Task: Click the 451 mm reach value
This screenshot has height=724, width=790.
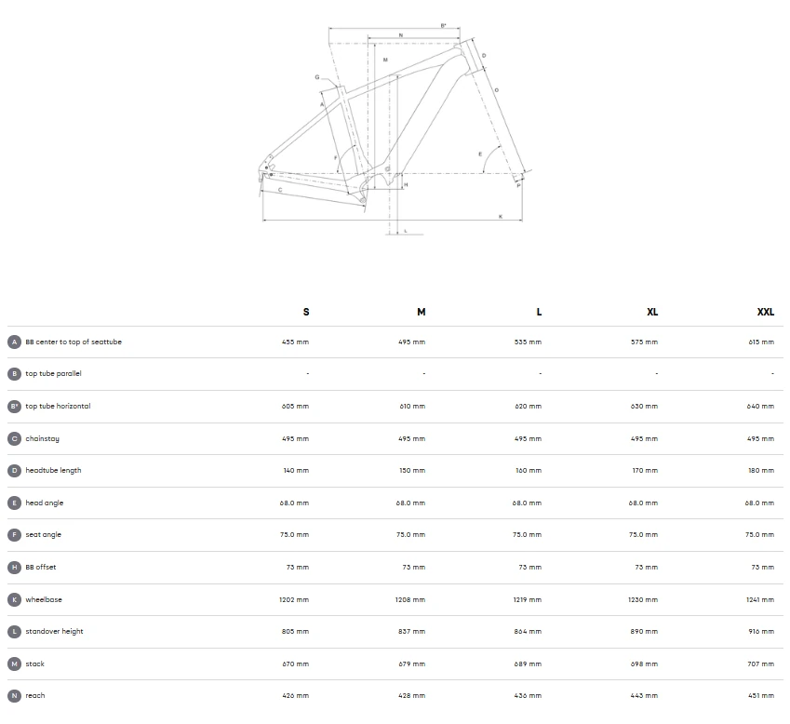Action: [x=761, y=696]
